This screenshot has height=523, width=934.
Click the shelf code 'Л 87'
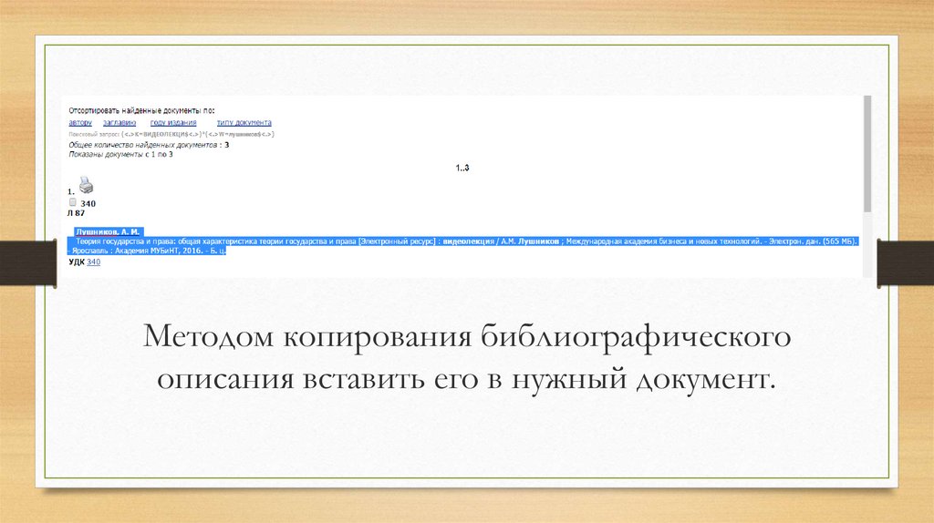point(77,212)
